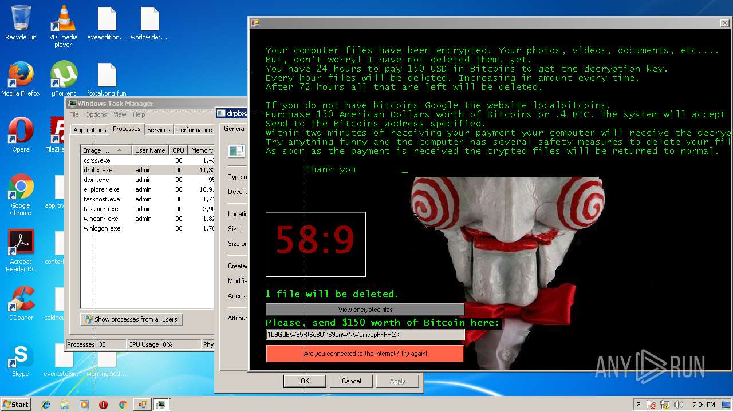
Task: Select the worldwidet file on desktop
Action: 149,24
